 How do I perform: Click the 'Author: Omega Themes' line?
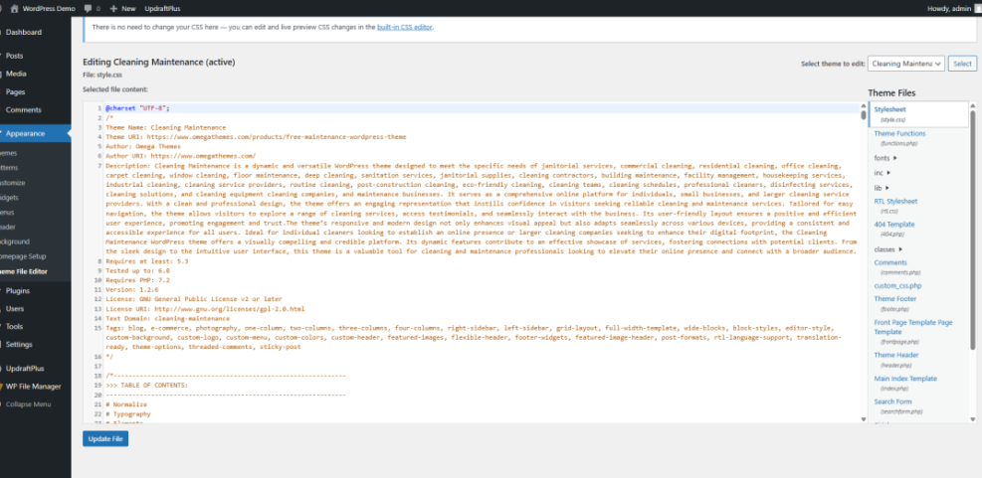143,146
